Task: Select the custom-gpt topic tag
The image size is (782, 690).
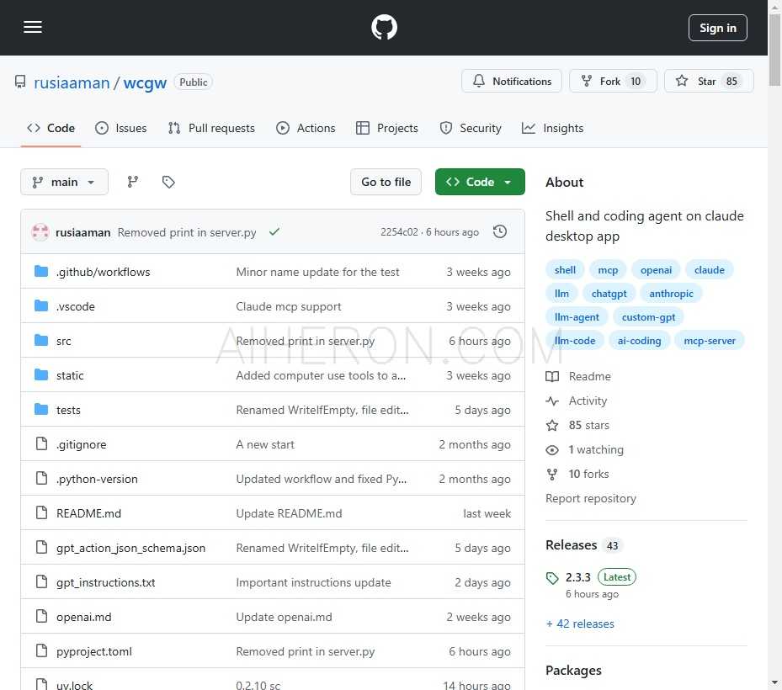Action: click(x=648, y=317)
